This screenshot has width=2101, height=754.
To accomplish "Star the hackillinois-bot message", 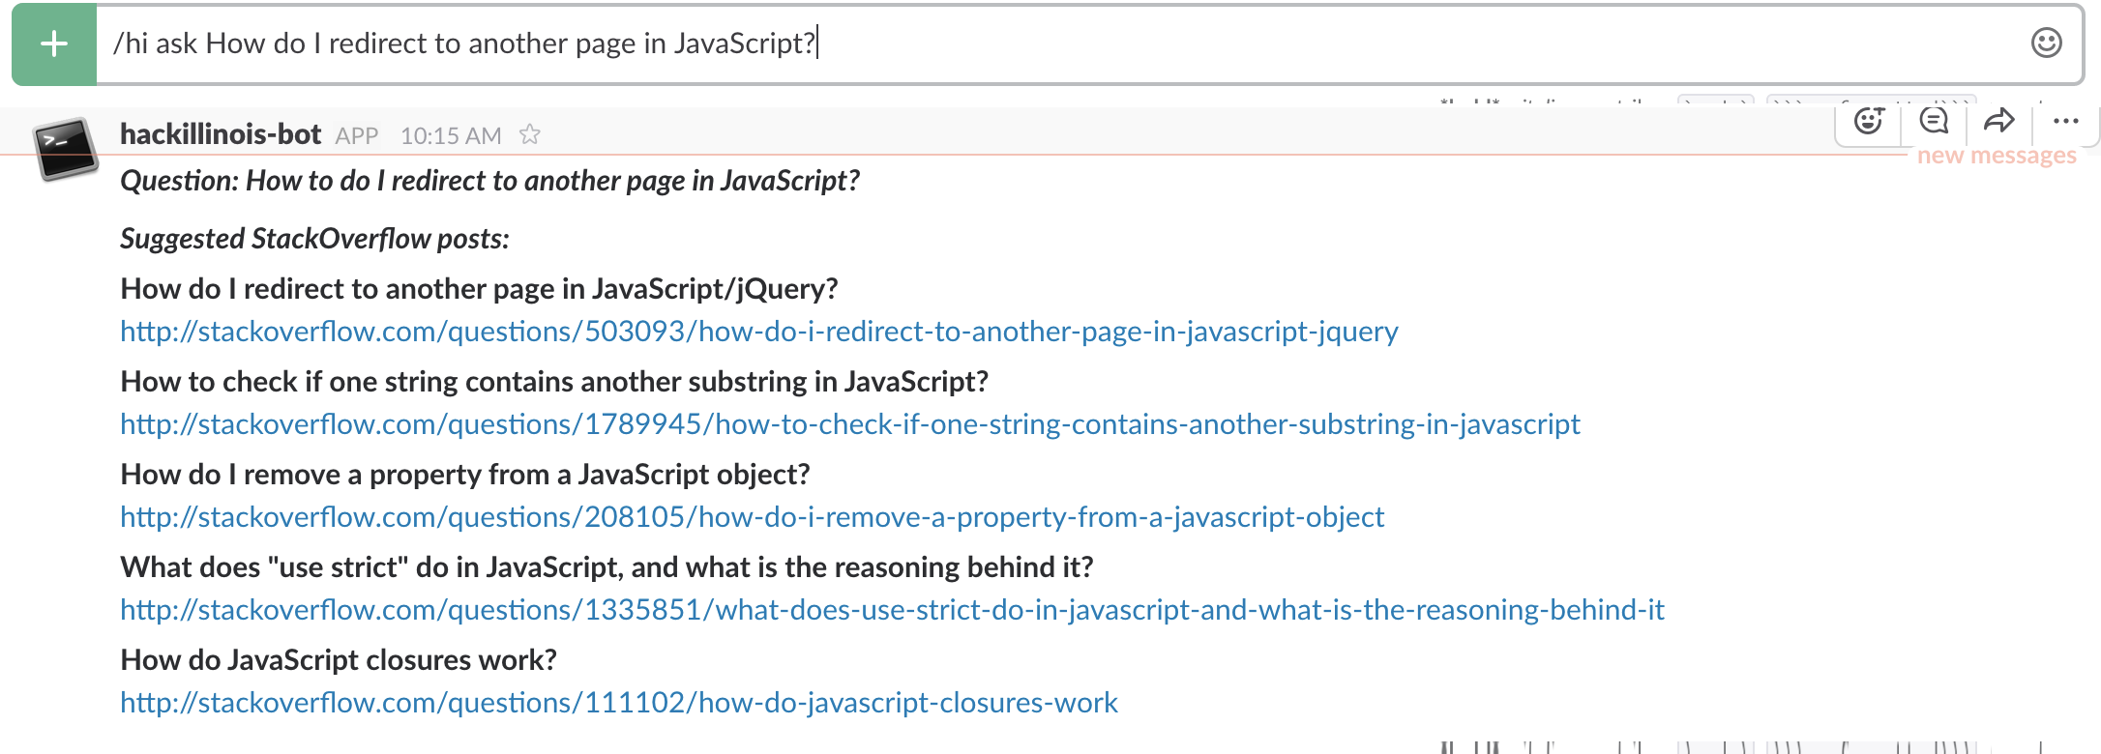I will point(529,134).
